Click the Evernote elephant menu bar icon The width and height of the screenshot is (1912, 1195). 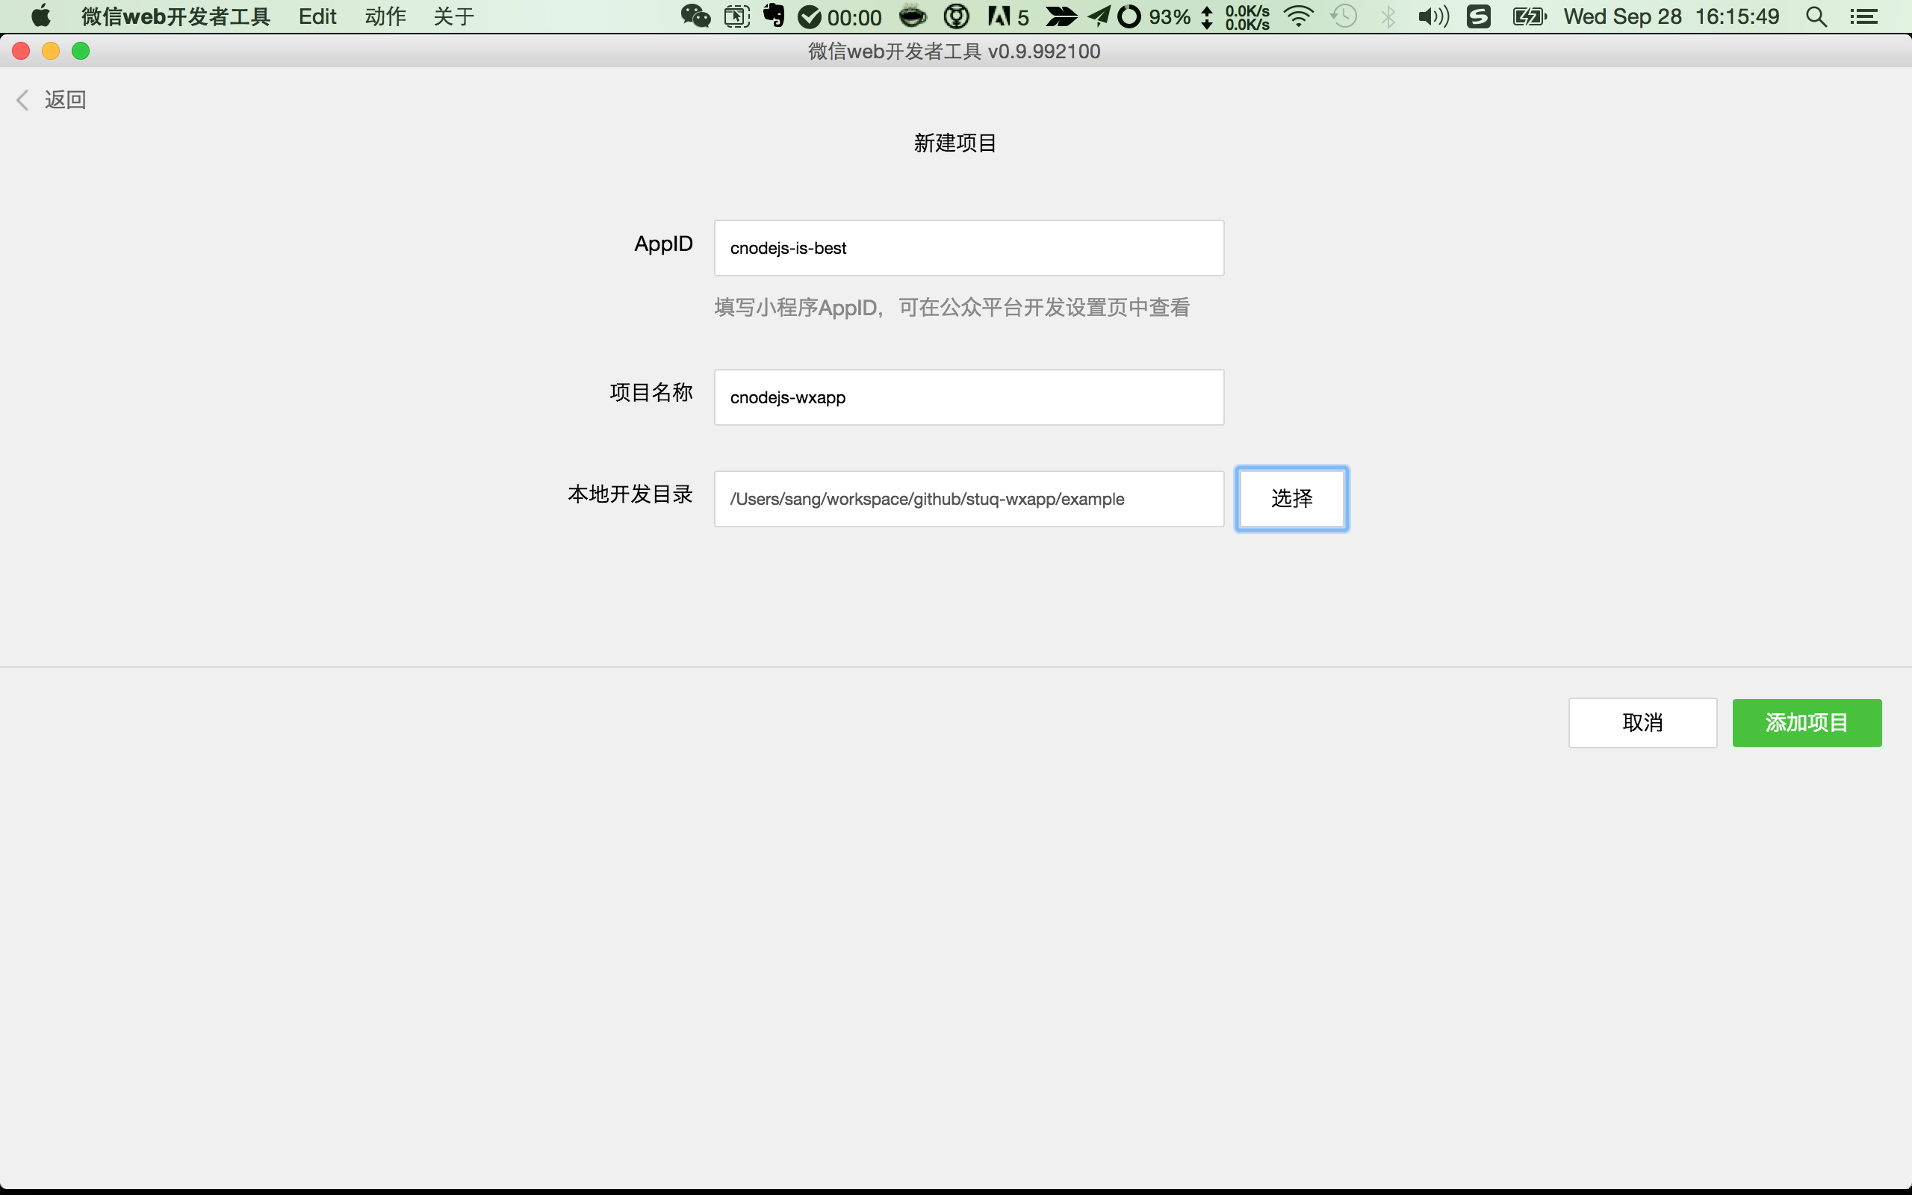click(774, 16)
